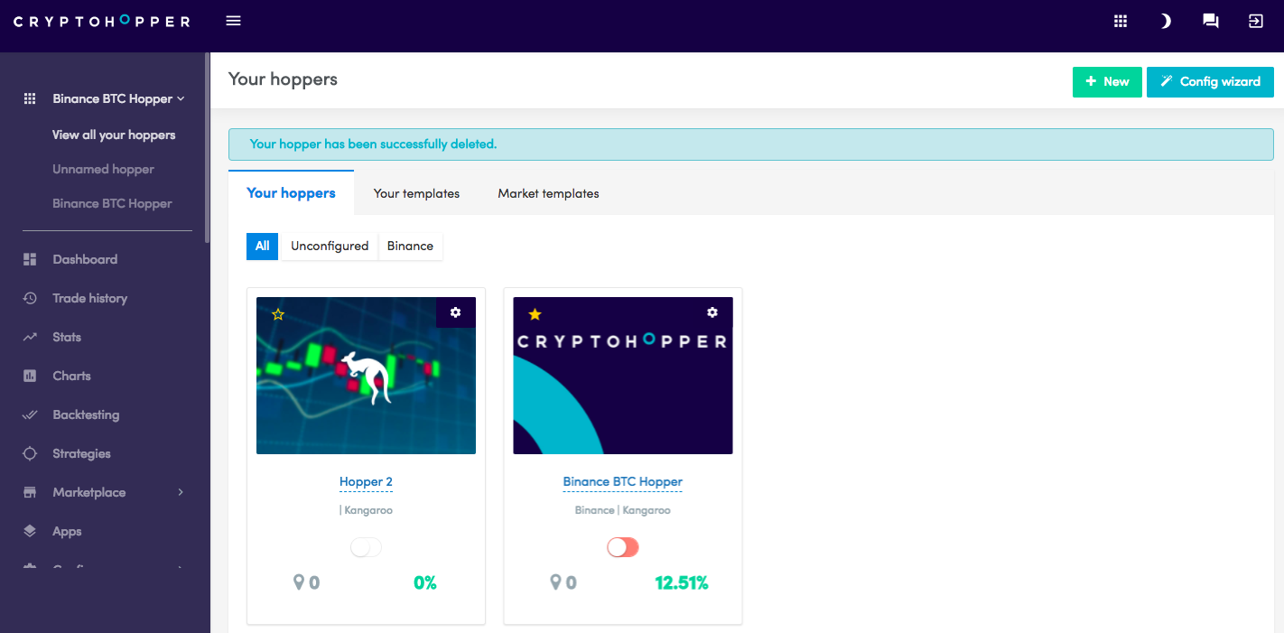The image size is (1284, 633).
Task: Enable the Hopper 2 toggle switch
Action: 366,547
